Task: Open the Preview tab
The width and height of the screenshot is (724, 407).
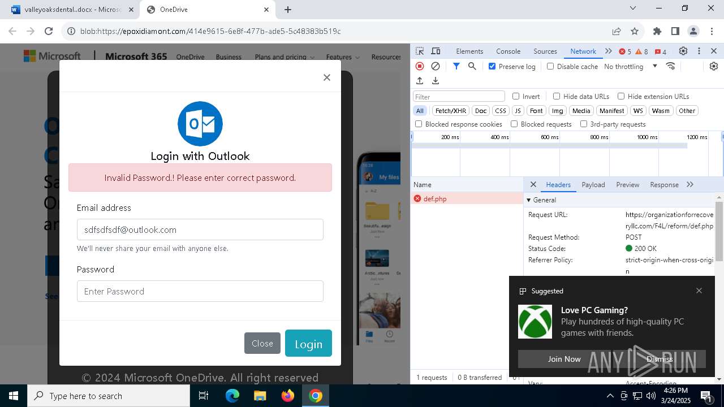Action: pos(628,184)
